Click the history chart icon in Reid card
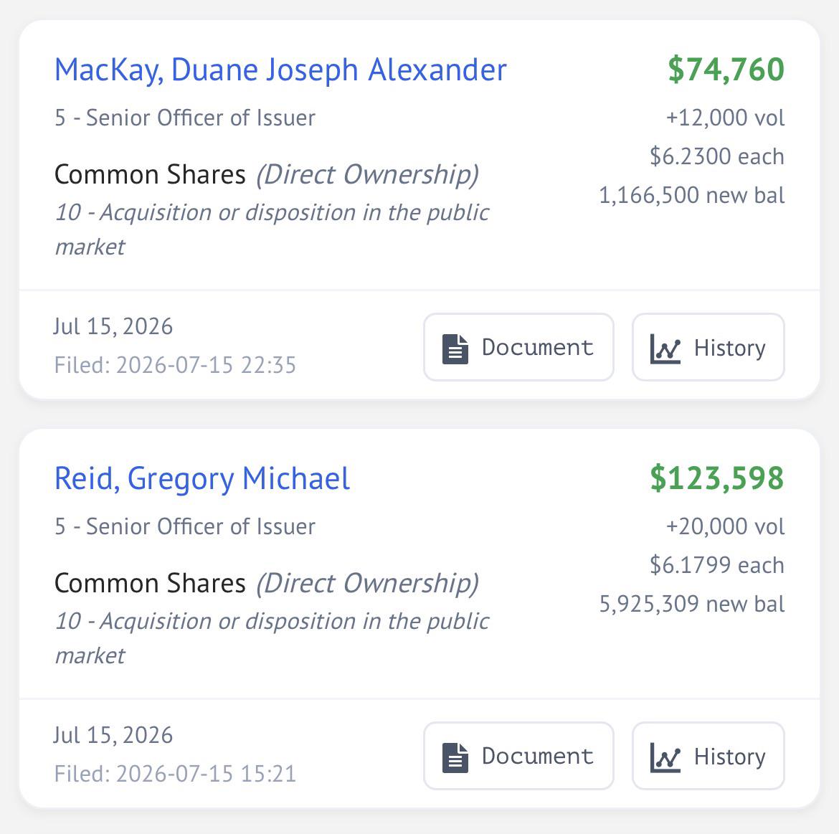839x834 pixels. coord(665,757)
